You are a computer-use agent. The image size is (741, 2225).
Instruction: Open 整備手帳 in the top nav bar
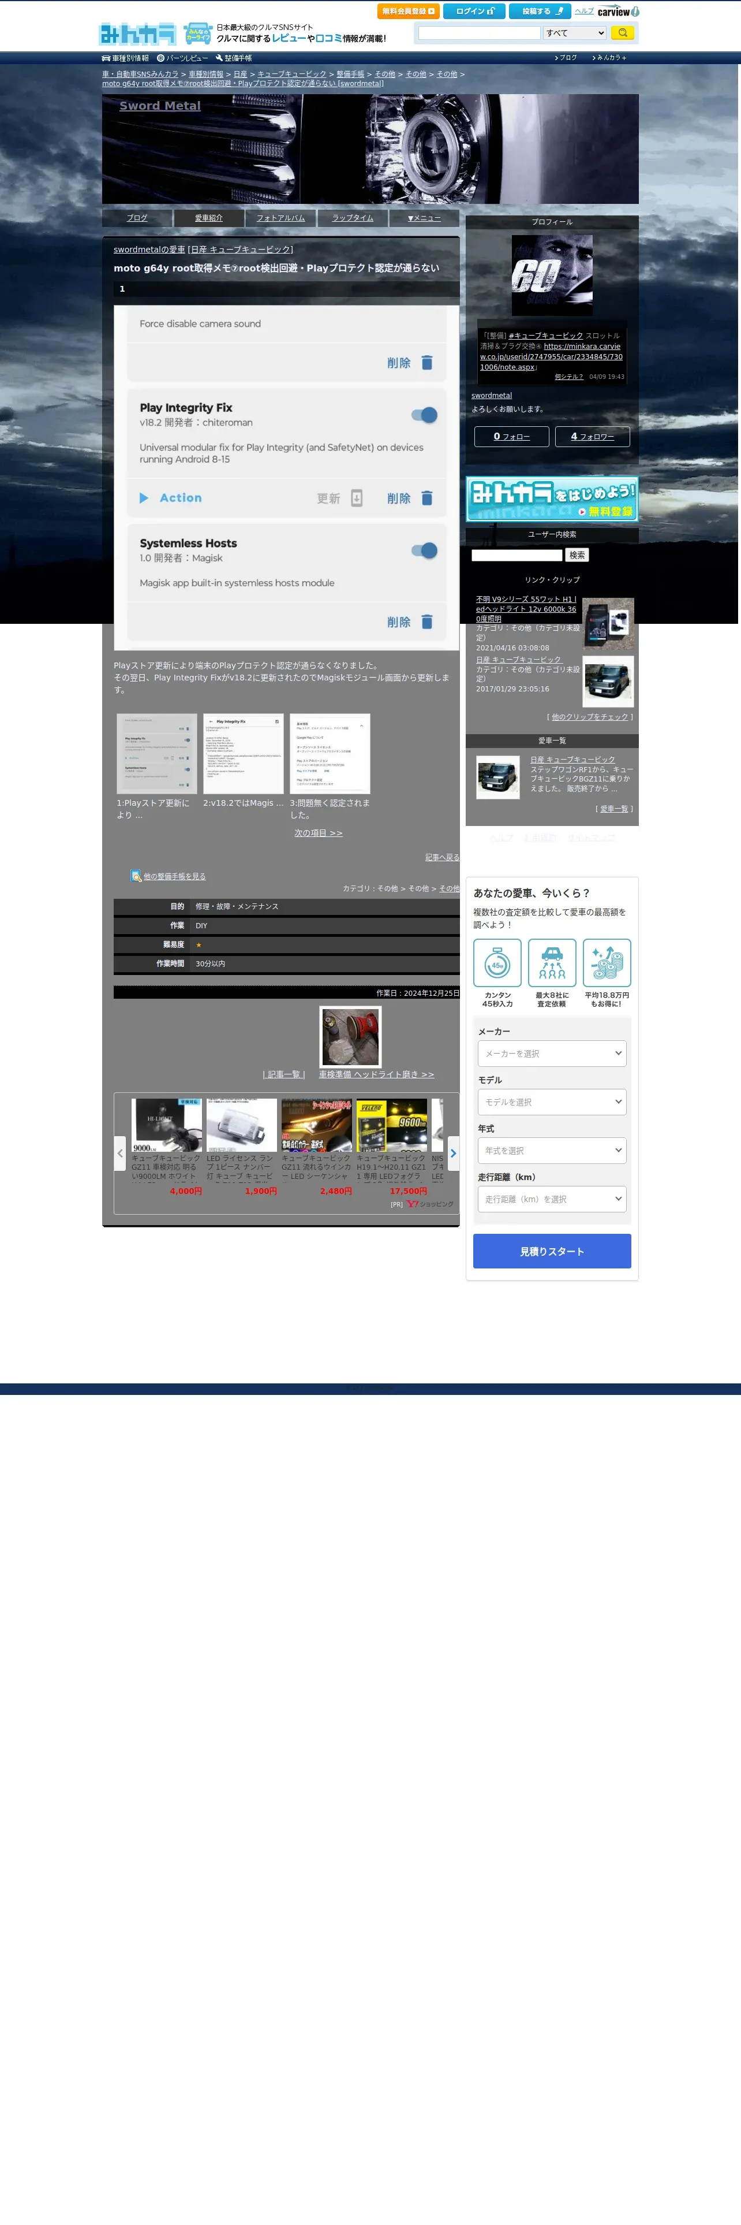pos(233,59)
